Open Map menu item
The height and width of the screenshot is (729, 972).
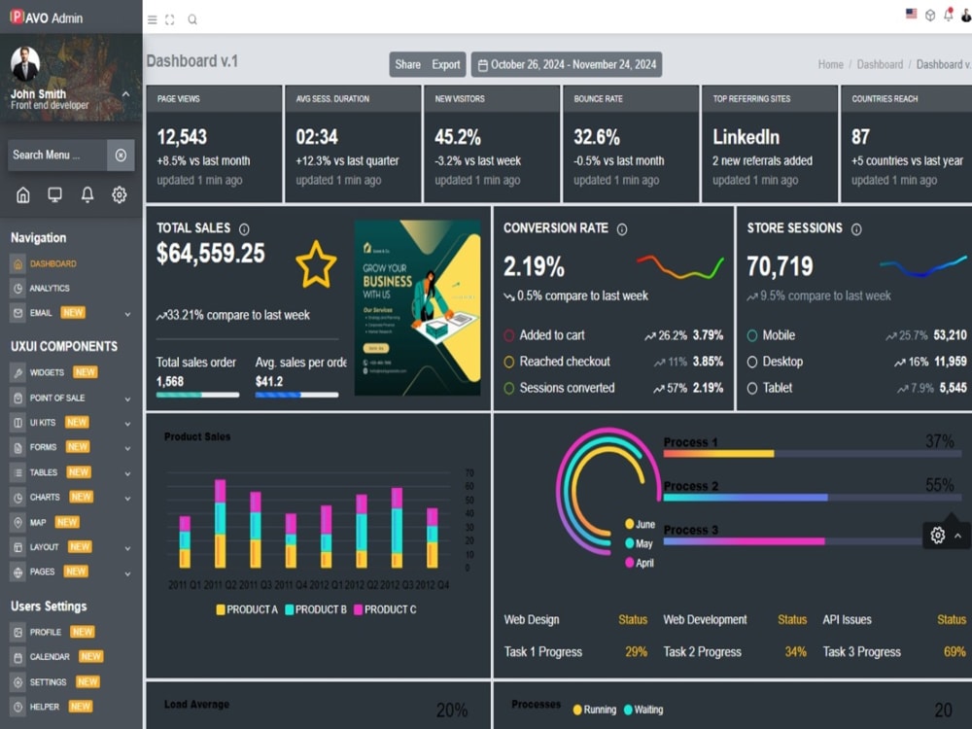point(38,523)
